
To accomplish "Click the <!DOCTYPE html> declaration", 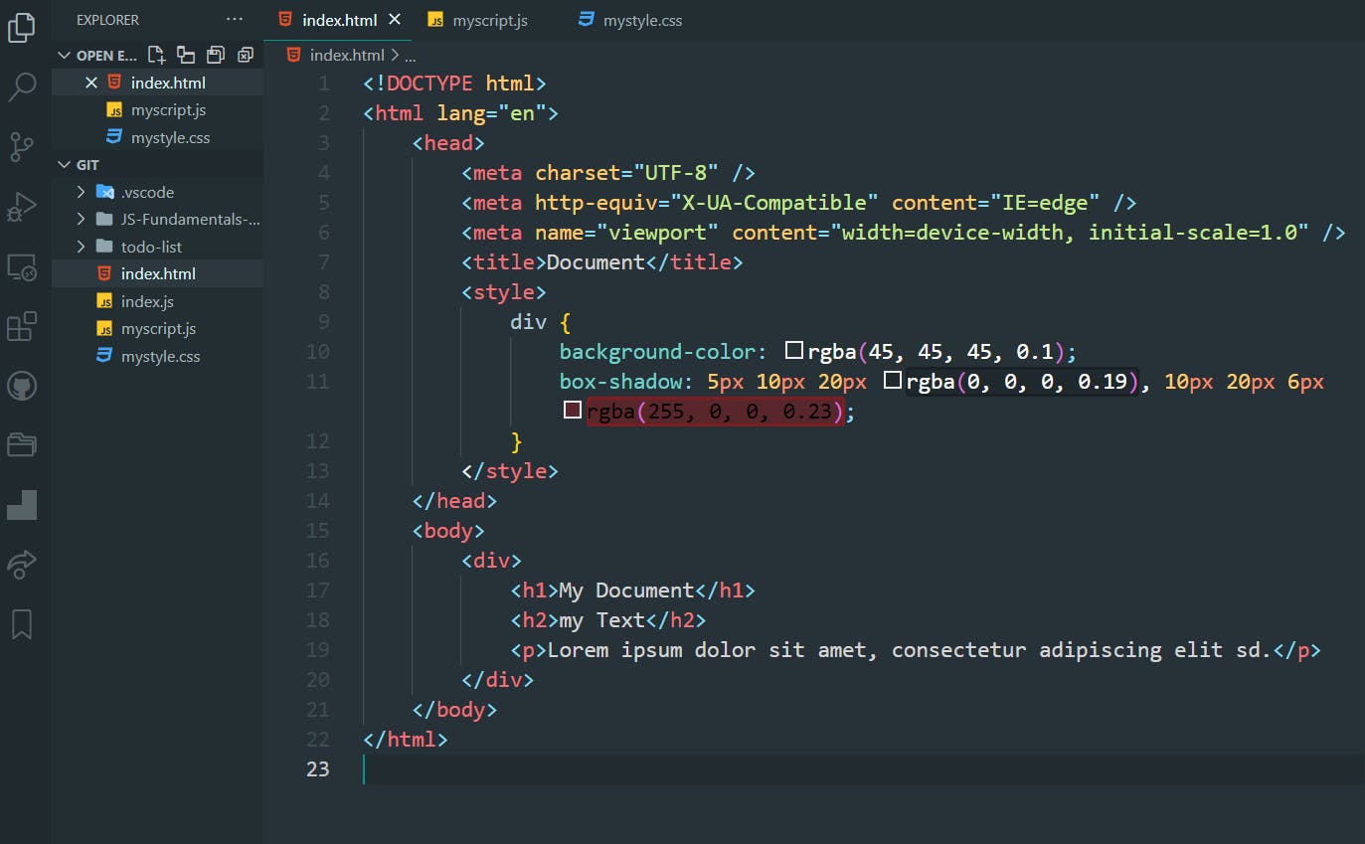I will point(455,83).
